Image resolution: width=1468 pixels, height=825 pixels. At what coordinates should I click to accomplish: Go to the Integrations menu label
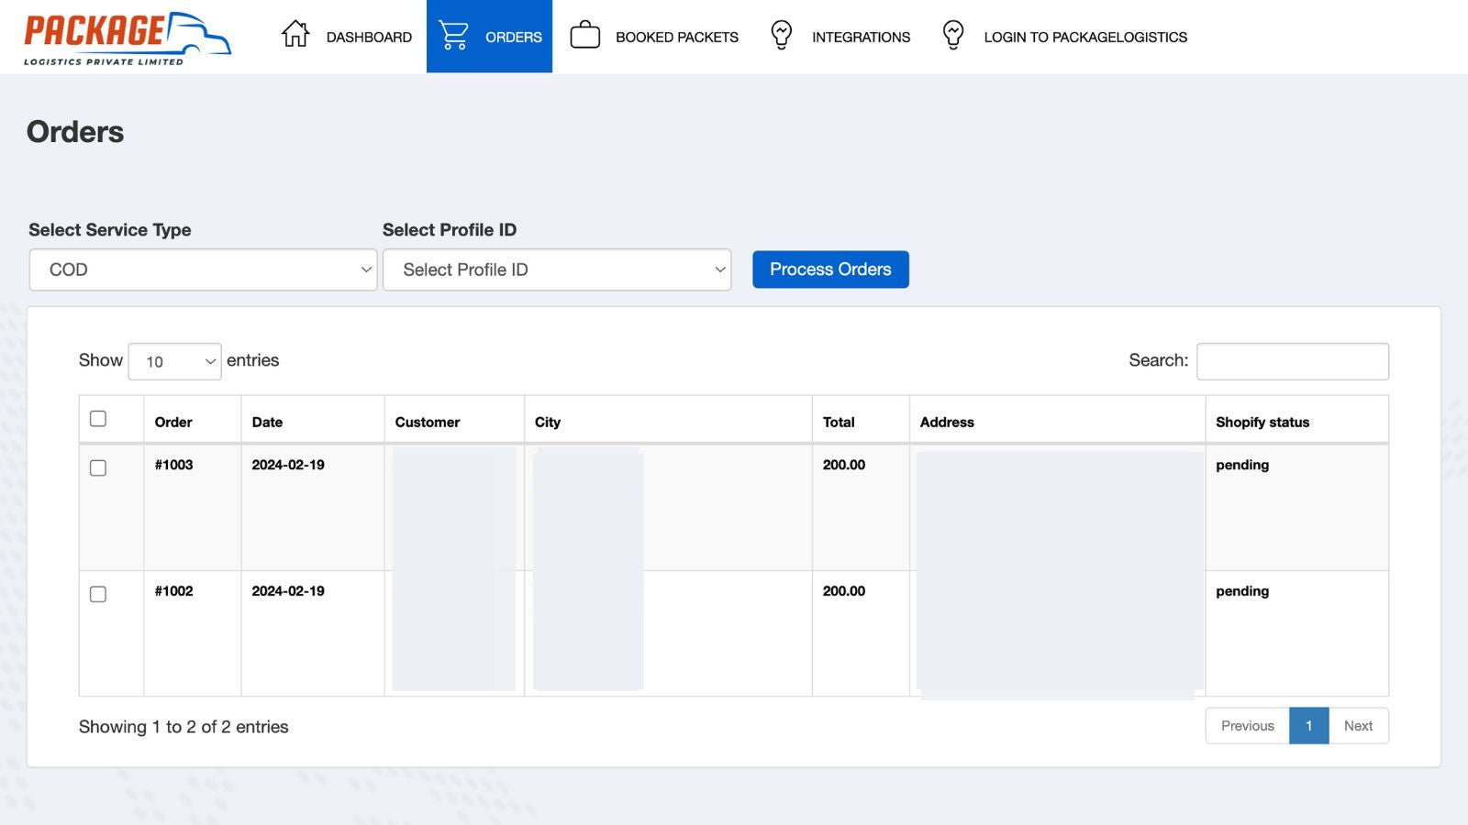pos(861,38)
